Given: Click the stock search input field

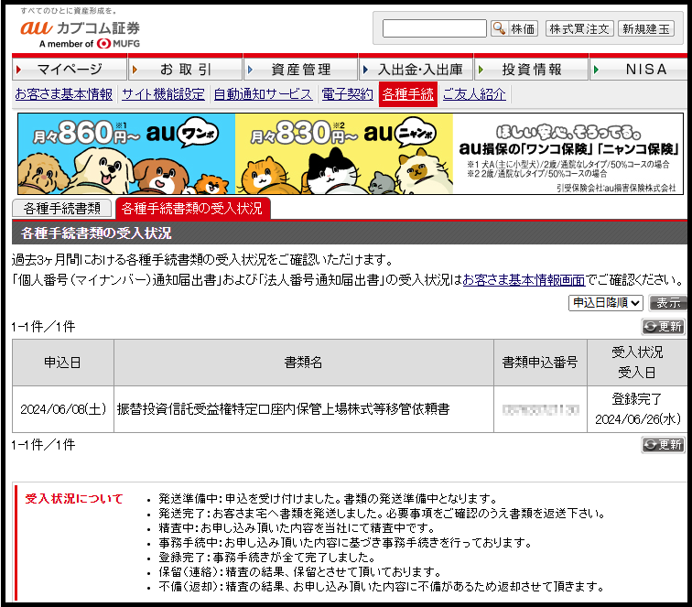Looking at the screenshot, I should click(x=434, y=28).
